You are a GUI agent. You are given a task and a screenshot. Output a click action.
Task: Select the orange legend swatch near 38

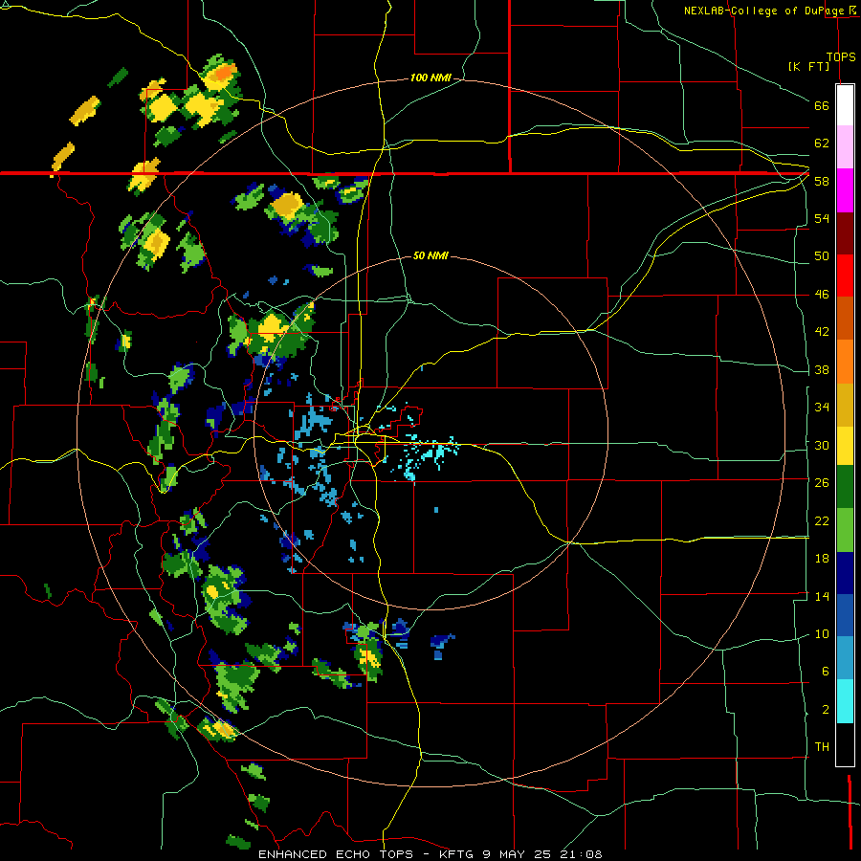[x=845, y=362]
